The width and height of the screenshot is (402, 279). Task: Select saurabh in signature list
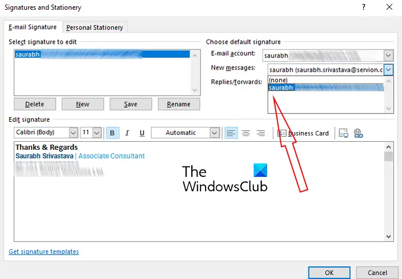point(102,55)
